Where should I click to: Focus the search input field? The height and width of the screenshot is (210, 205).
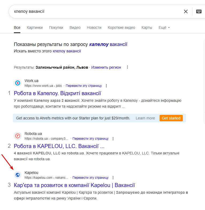(x=96, y=11)
